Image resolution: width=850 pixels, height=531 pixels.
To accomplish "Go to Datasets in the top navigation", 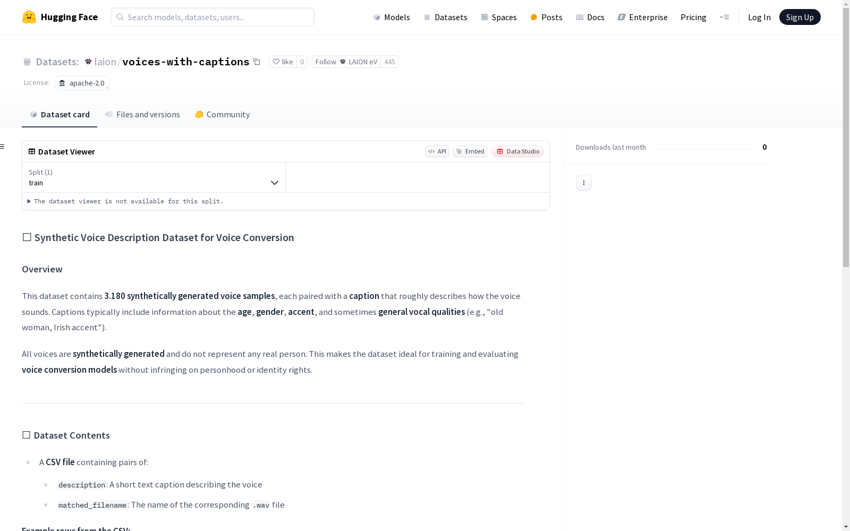I will coord(445,17).
